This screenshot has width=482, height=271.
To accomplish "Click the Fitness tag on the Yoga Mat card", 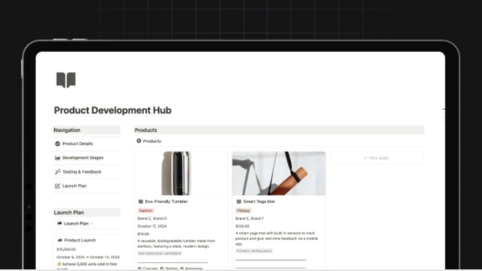I will 244,211.
